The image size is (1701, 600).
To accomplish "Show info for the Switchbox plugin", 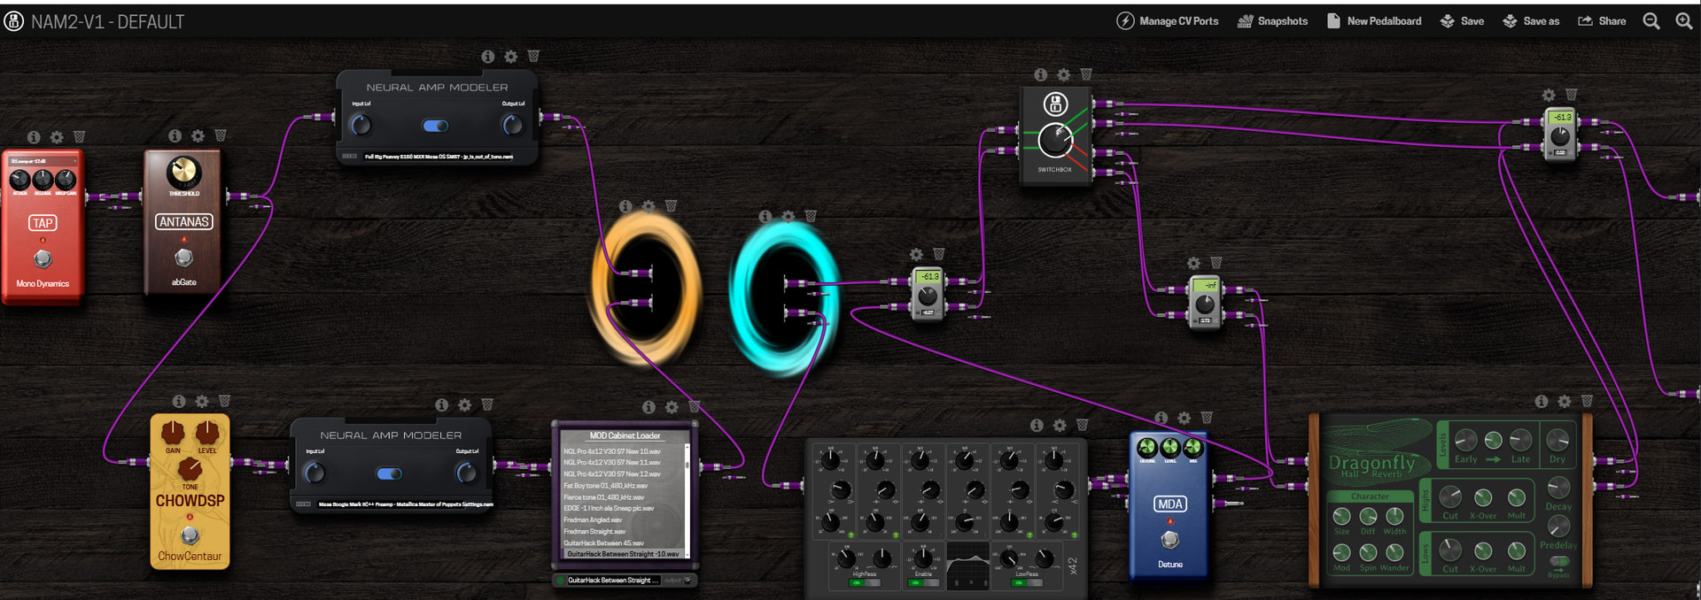I will 1041,75.
